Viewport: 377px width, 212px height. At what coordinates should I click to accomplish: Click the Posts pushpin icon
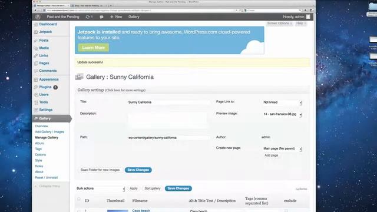tap(36, 41)
